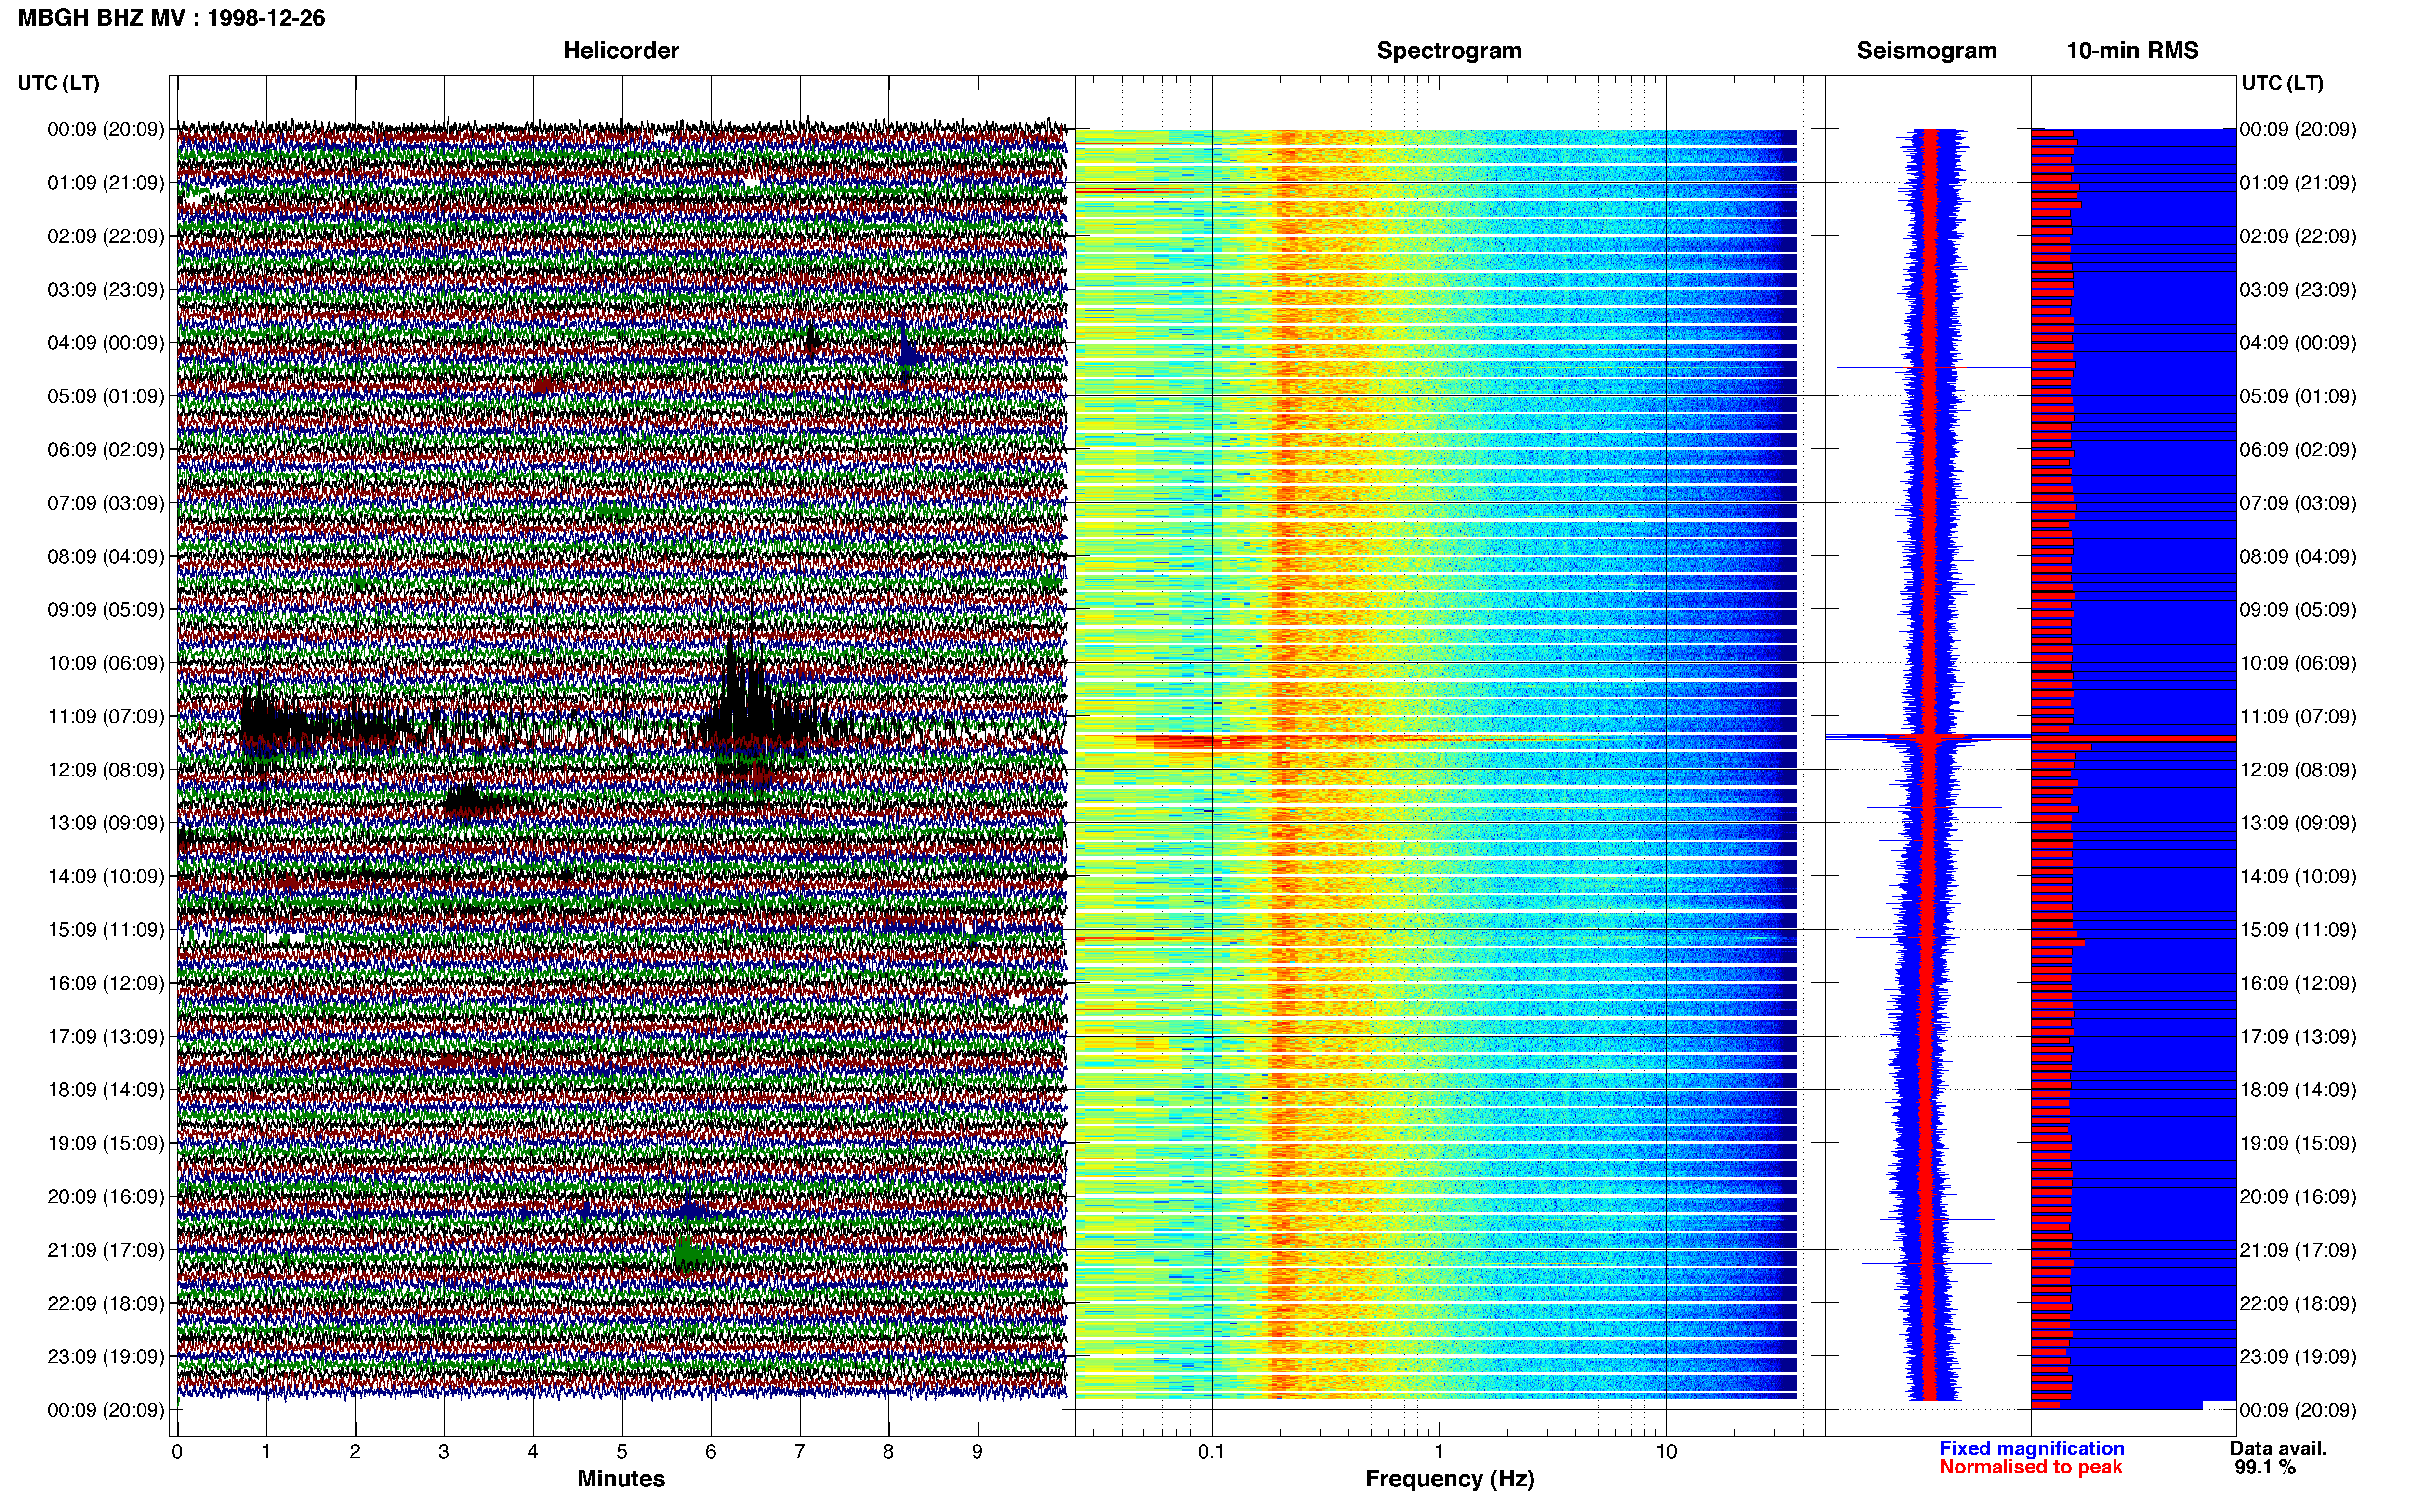Click the 'UTC (LT)' label beside Helicorder

(x=58, y=83)
